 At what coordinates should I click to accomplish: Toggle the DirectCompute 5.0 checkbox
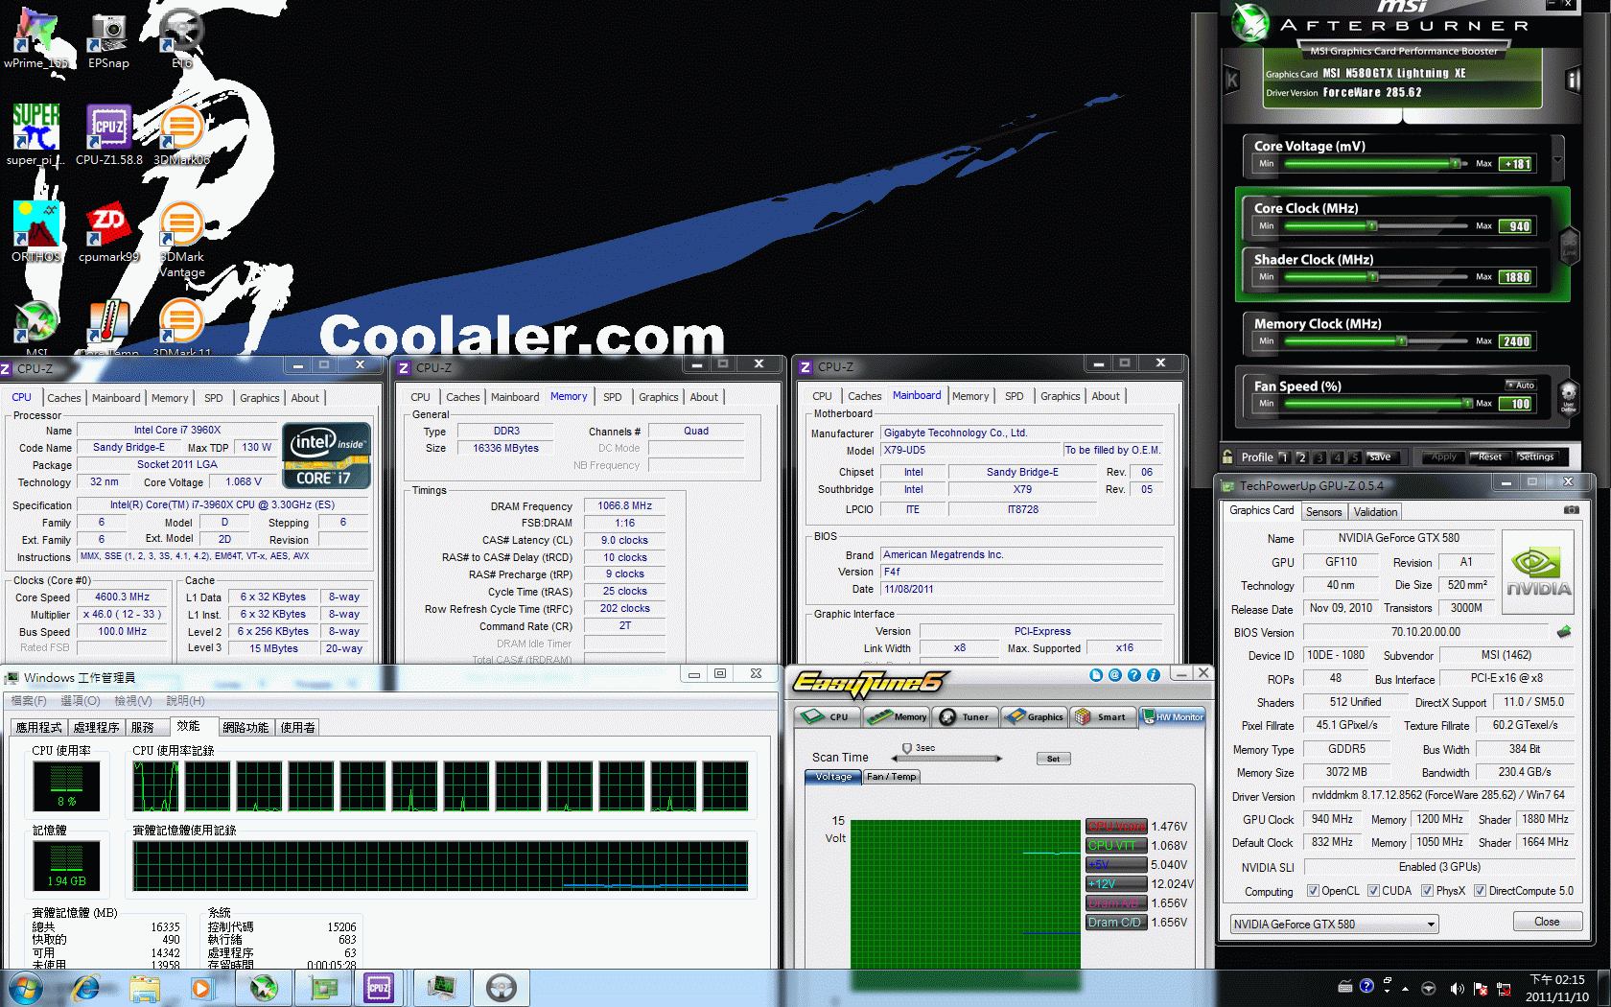click(x=1480, y=891)
